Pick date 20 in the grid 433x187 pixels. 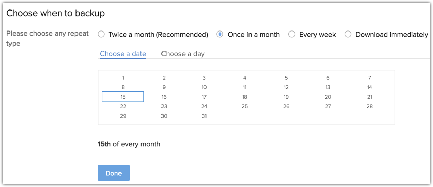328,97
